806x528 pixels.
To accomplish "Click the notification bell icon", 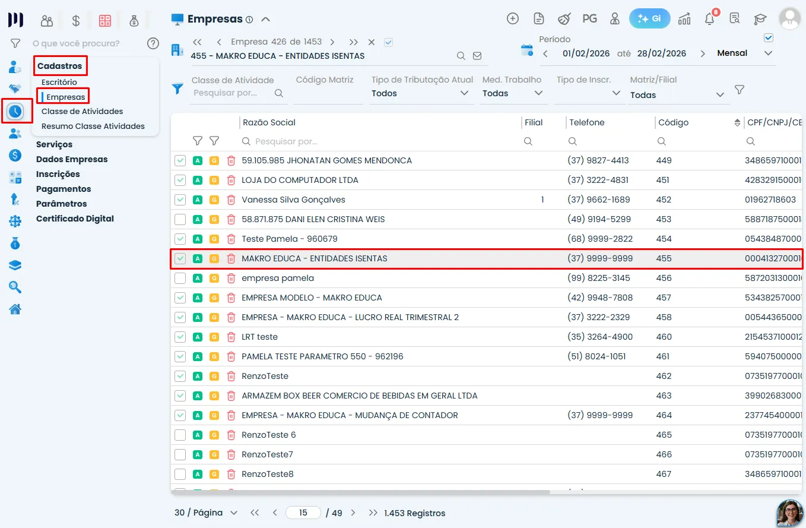I will pos(709,18).
